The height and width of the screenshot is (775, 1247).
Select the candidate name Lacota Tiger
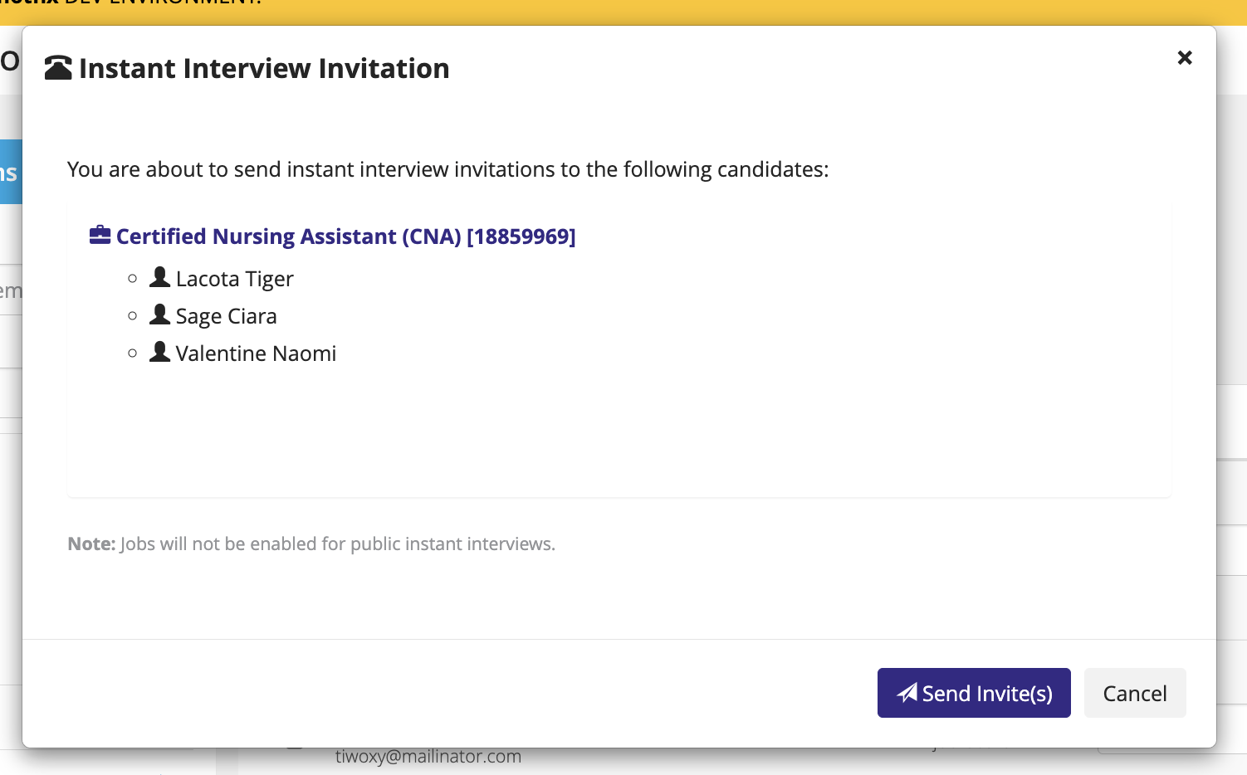[234, 279]
